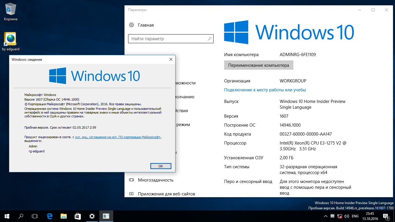Show hidden tray icons chevron

pyautogui.click(x=326, y=216)
